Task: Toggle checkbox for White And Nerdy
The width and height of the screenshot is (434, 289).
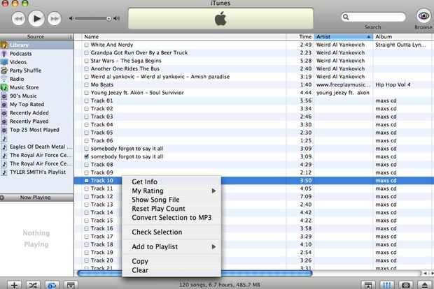Action: 86,45
